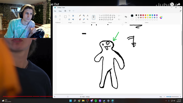Viewport: 183px width, 103px height.
Task: Open Spotify from the taskbar
Action: coord(96,101)
